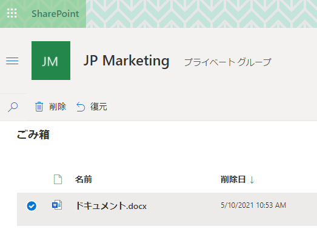
Task: Sort by the 名前 column header
Action: point(83,179)
